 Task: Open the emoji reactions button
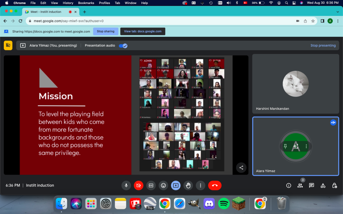click(x=163, y=185)
